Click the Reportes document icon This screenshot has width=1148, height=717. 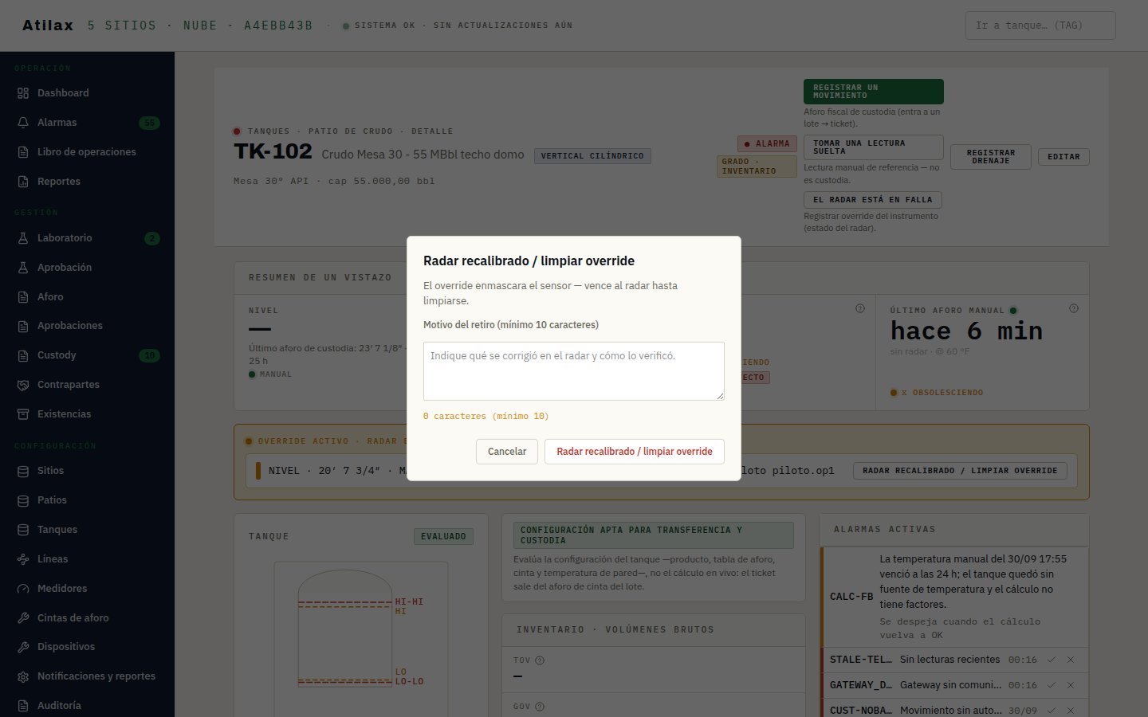tap(23, 182)
